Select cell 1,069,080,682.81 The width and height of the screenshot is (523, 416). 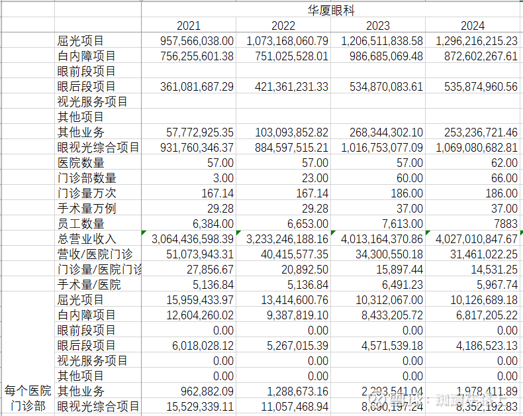click(x=473, y=147)
